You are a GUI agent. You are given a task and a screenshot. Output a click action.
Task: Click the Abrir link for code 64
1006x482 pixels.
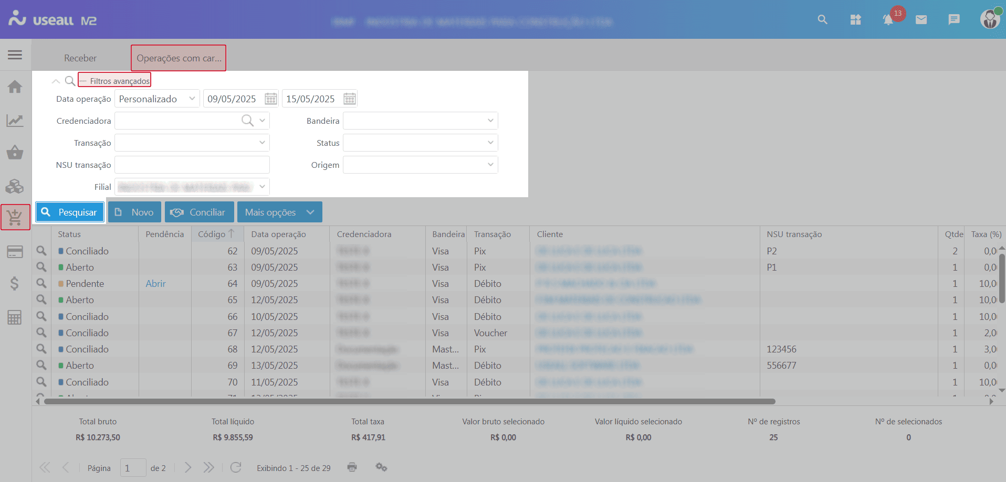click(155, 284)
